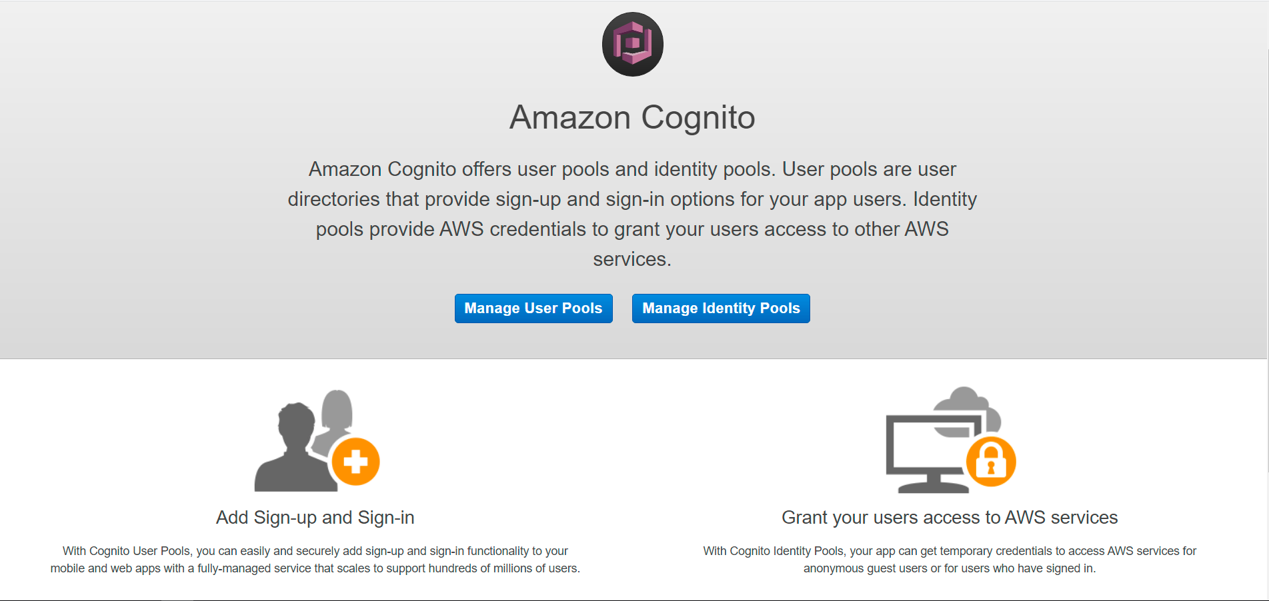Viewport: 1269px width, 601px height.
Task: Select the orange padlock icon
Action: pyautogui.click(x=992, y=461)
